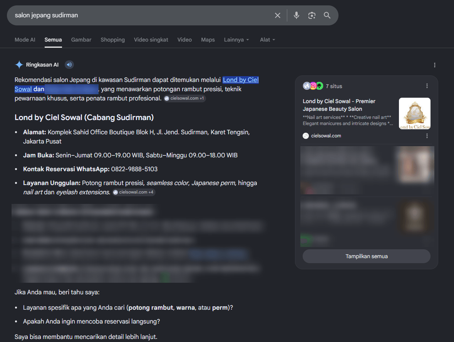Click the Nail art services snippet description
This screenshot has width=454, height=342.
348,120
